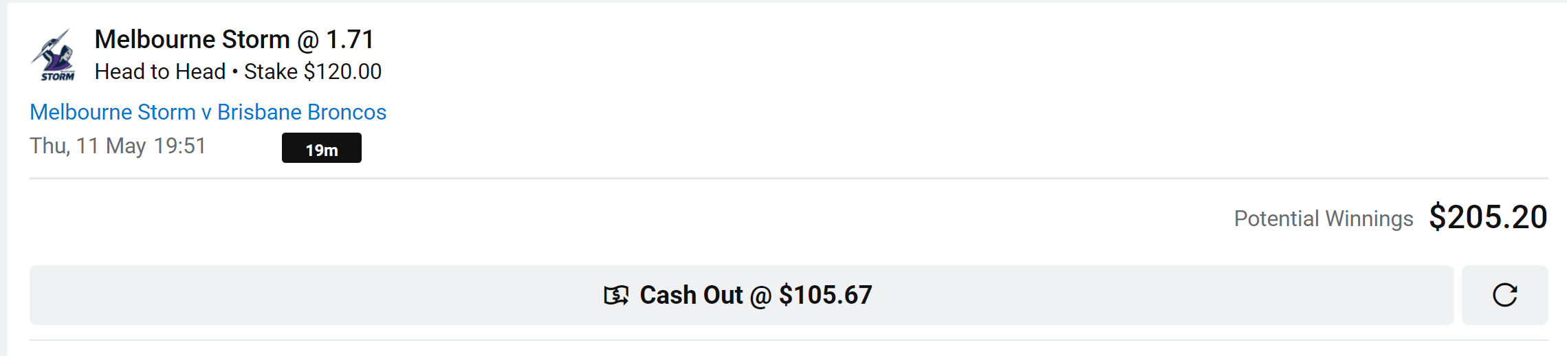Click the STORM wordmark beneath the logo
The width and height of the screenshot is (1567, 356).
point(58,76)
